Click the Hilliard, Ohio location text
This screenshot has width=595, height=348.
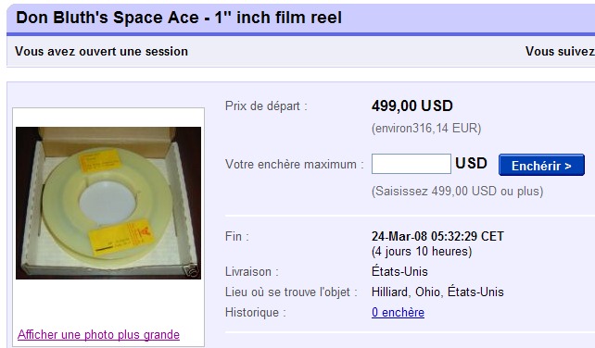(437, 292)
